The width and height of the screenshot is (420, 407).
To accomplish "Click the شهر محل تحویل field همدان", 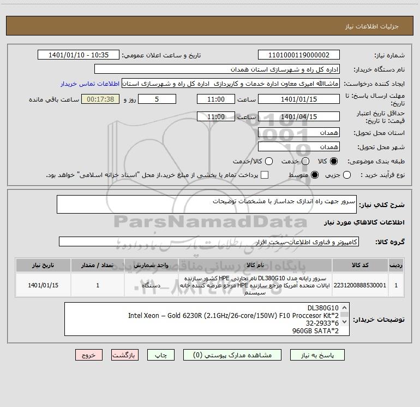I will pos(299,146).
